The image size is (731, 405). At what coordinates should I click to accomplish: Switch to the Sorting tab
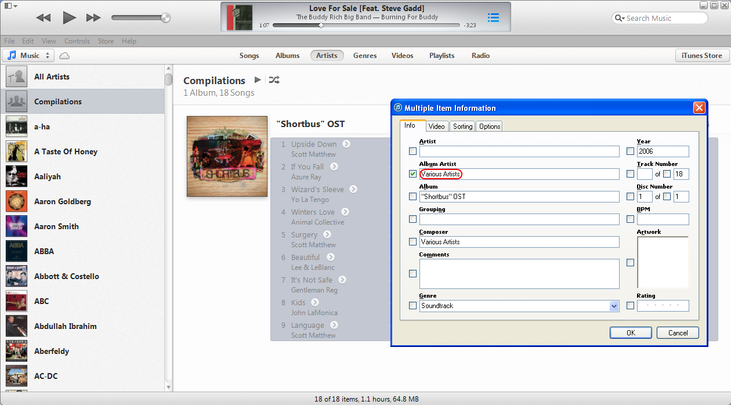click(x=463, y=126)
